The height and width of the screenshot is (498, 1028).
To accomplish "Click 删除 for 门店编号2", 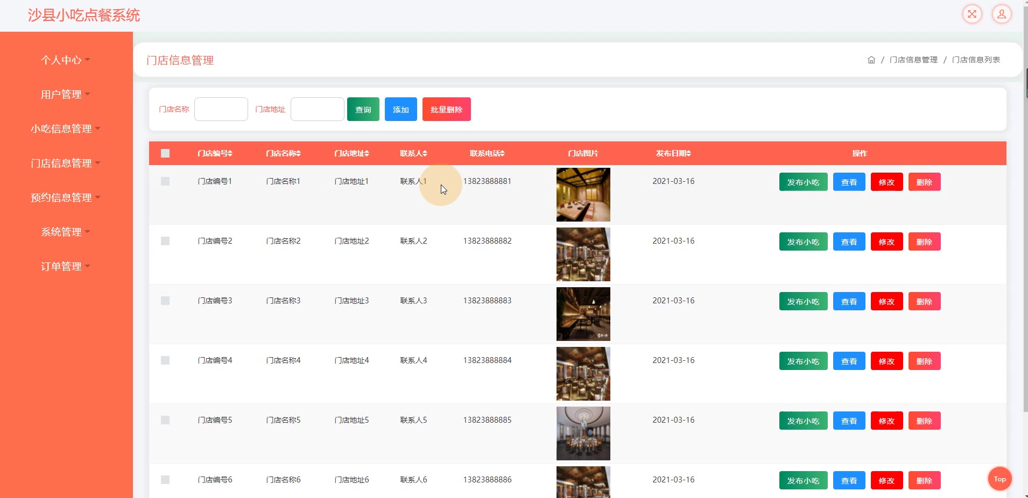I will point(925,241).
